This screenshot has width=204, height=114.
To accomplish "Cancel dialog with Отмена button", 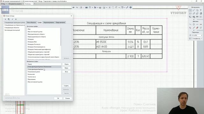I will 68,98.
